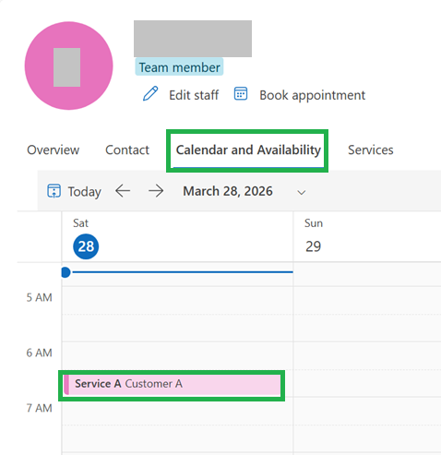This screenshot has height=455, width=441.
Task: Click the Sat day label
Action: click(x=80, y=223)
